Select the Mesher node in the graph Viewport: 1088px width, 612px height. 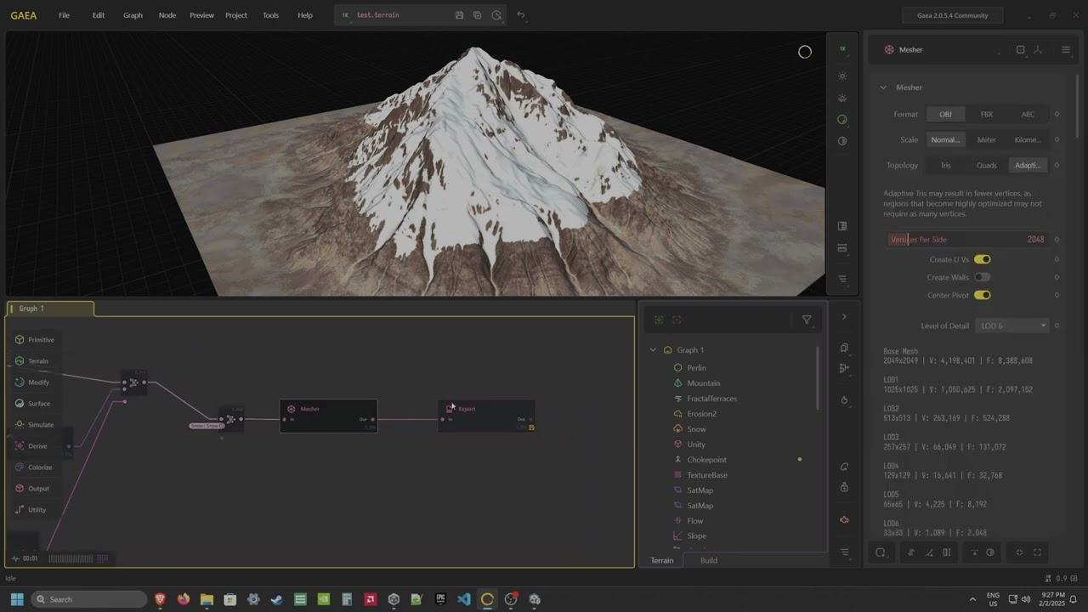[328, 416]
